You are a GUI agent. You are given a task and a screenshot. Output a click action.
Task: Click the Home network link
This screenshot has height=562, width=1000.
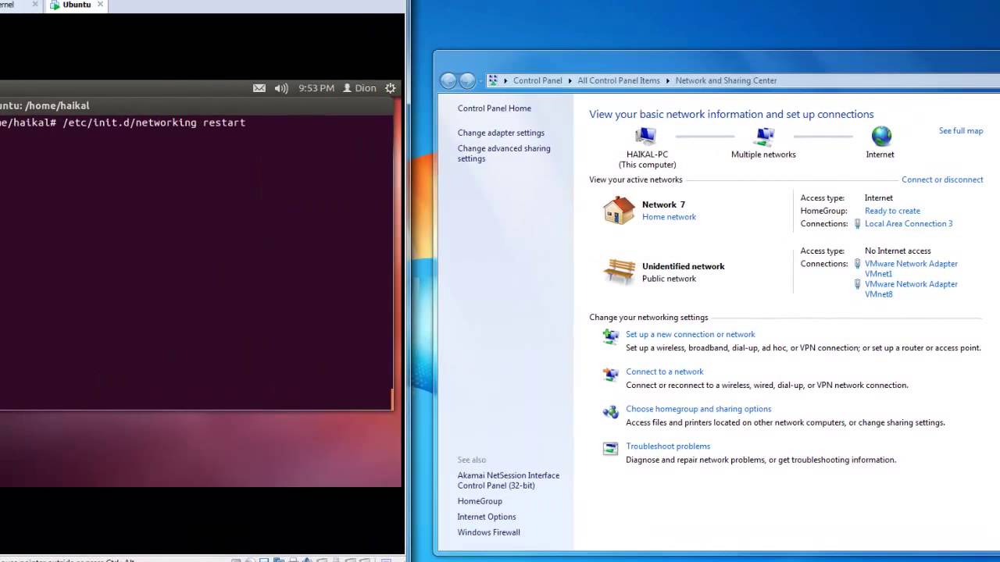(x=669, y=217)
